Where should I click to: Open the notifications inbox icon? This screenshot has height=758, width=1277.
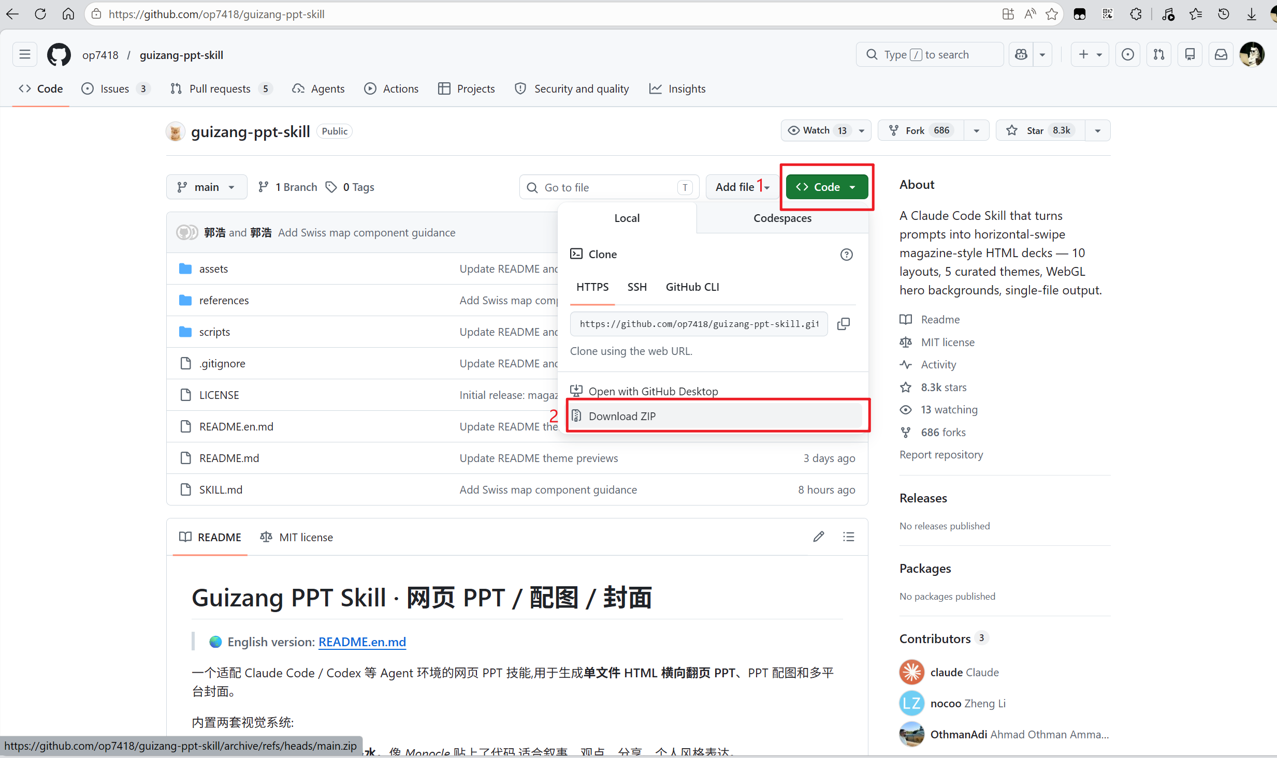coord(1221,54)
